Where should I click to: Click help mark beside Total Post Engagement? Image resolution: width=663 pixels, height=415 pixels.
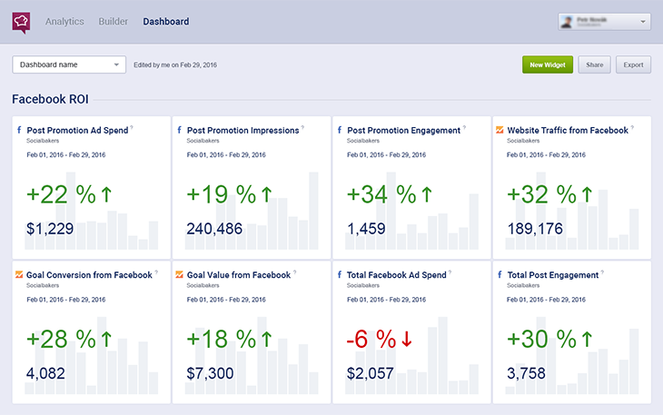(604, 272)
